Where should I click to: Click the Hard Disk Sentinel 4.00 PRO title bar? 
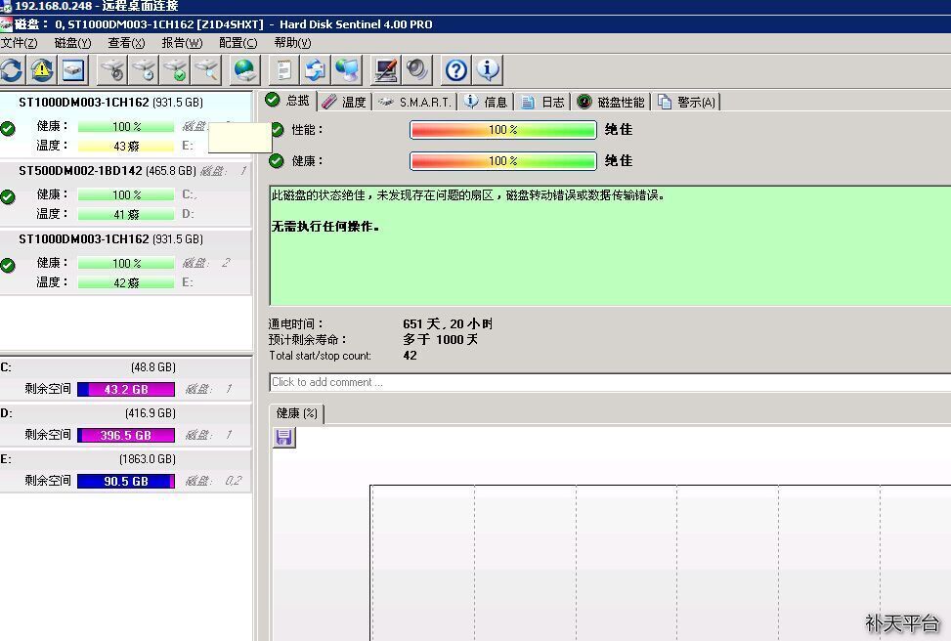pos(475,24)
